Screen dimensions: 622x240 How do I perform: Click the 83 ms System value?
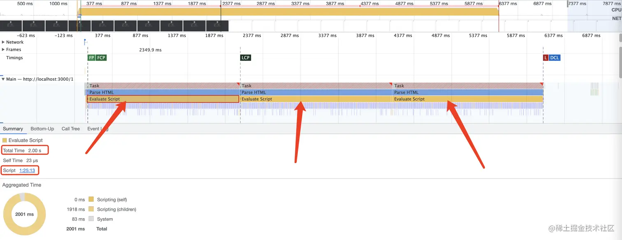[x=78, y=219]
